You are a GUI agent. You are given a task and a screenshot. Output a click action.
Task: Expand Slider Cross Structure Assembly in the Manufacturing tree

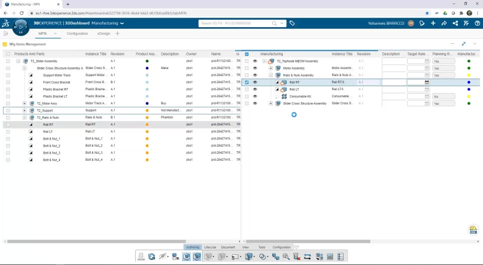271,103
